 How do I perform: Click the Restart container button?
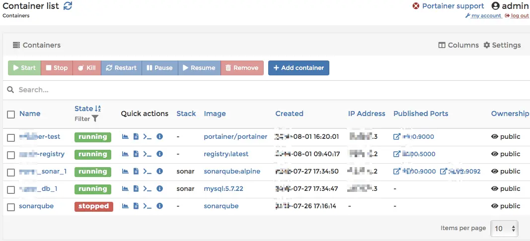coord(121,68)
